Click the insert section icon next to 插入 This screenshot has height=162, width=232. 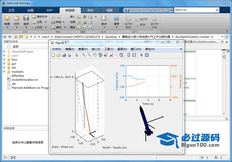coord(79,17)
